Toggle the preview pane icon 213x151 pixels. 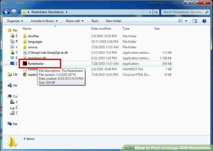point(195,21)
